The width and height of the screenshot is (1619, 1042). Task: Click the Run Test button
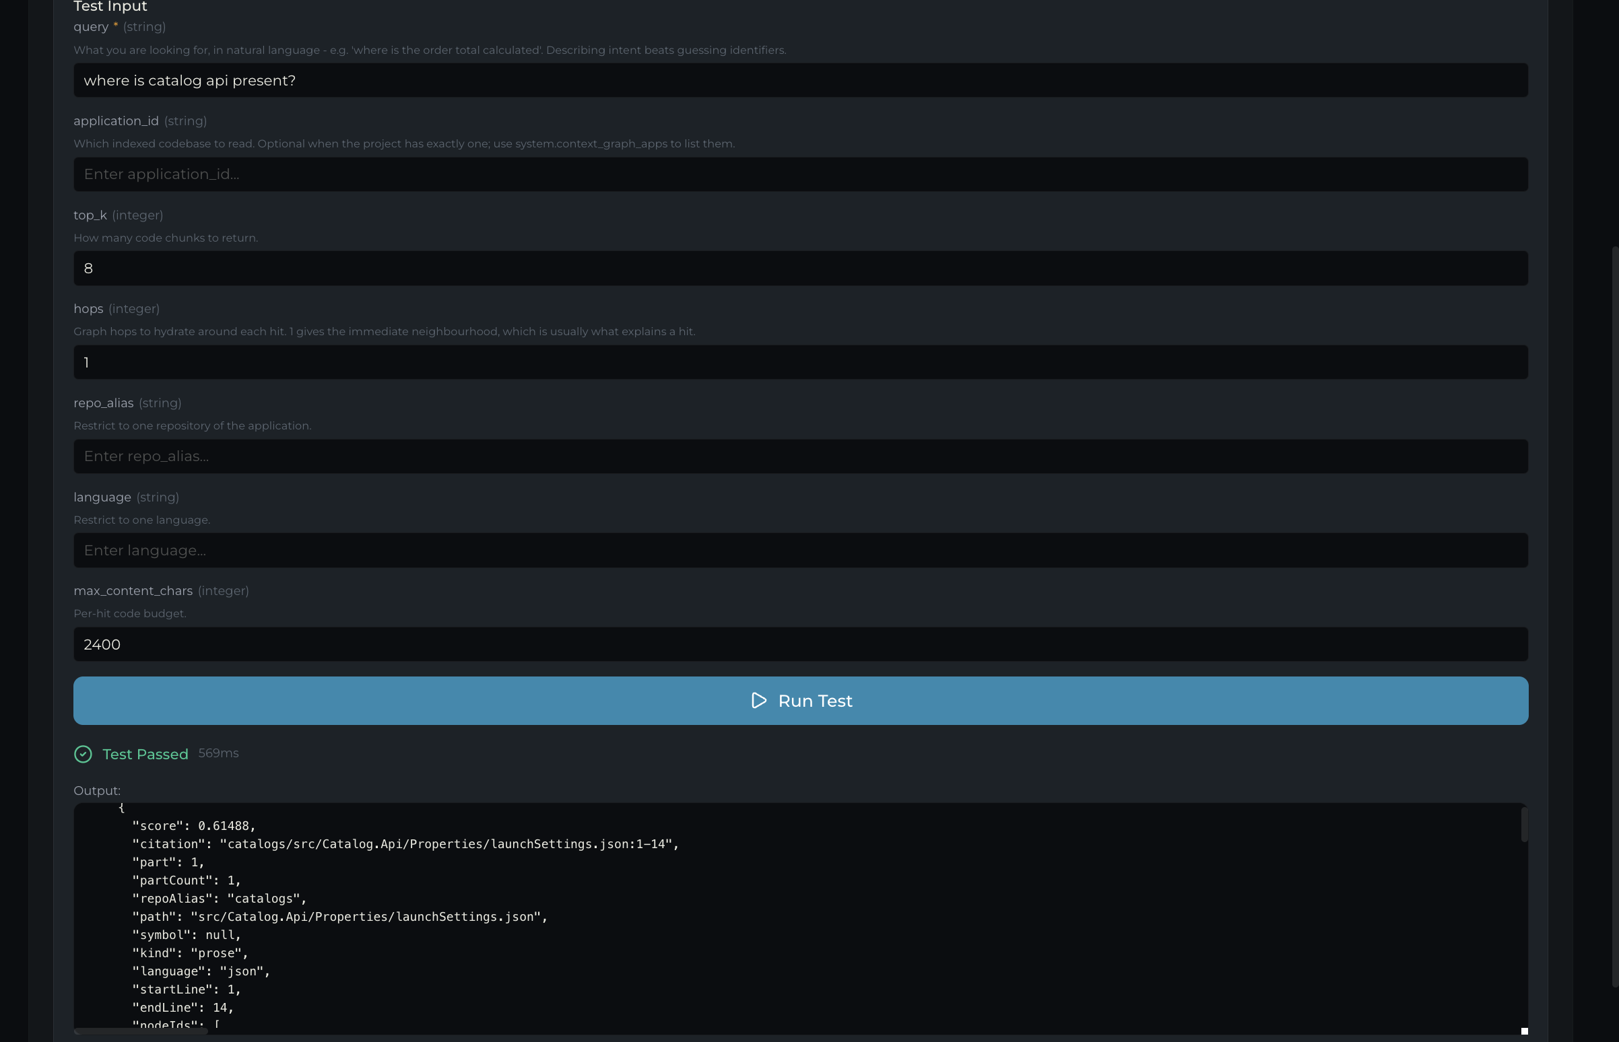[x=801, y=700]
